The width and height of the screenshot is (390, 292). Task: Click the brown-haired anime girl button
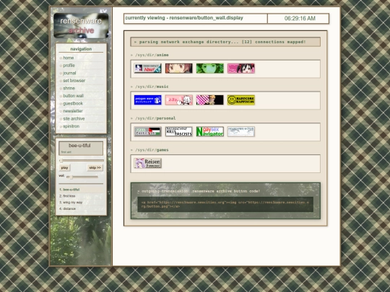tap(179, 68)
